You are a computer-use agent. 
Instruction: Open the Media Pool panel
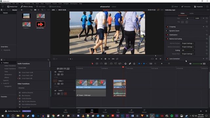pyautogui.click(x=12, y=7)
